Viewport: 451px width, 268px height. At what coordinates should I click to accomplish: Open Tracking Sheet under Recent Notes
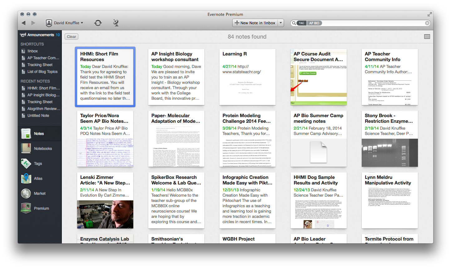[40, 102]
